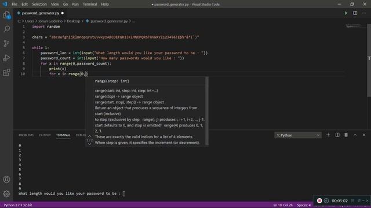Maximize the panel size with chevron up

tap(355, 135)
